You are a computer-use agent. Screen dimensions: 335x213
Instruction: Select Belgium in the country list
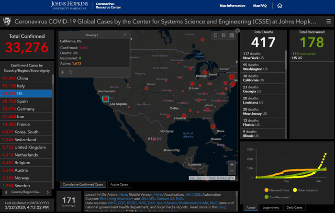tap(26, 163)
